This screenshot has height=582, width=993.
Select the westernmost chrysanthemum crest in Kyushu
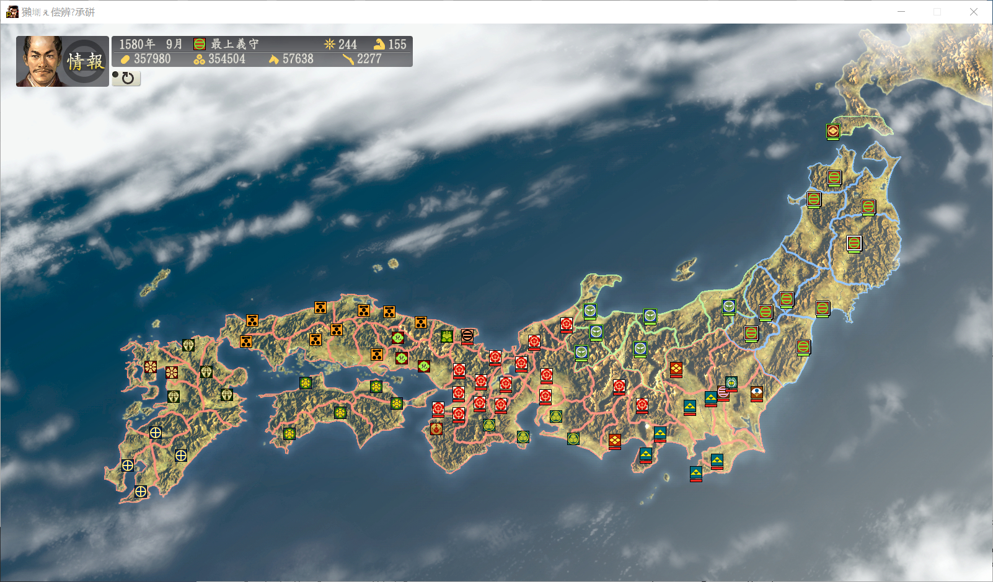click(151, 367)
